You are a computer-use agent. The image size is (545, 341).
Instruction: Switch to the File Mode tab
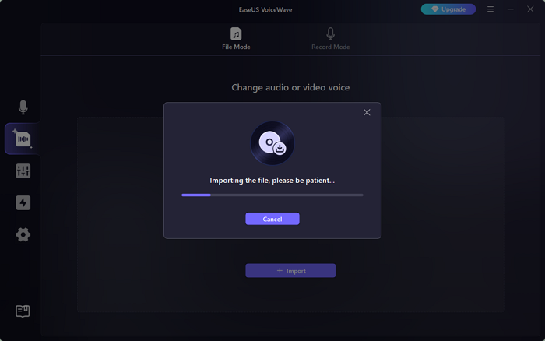236,39
